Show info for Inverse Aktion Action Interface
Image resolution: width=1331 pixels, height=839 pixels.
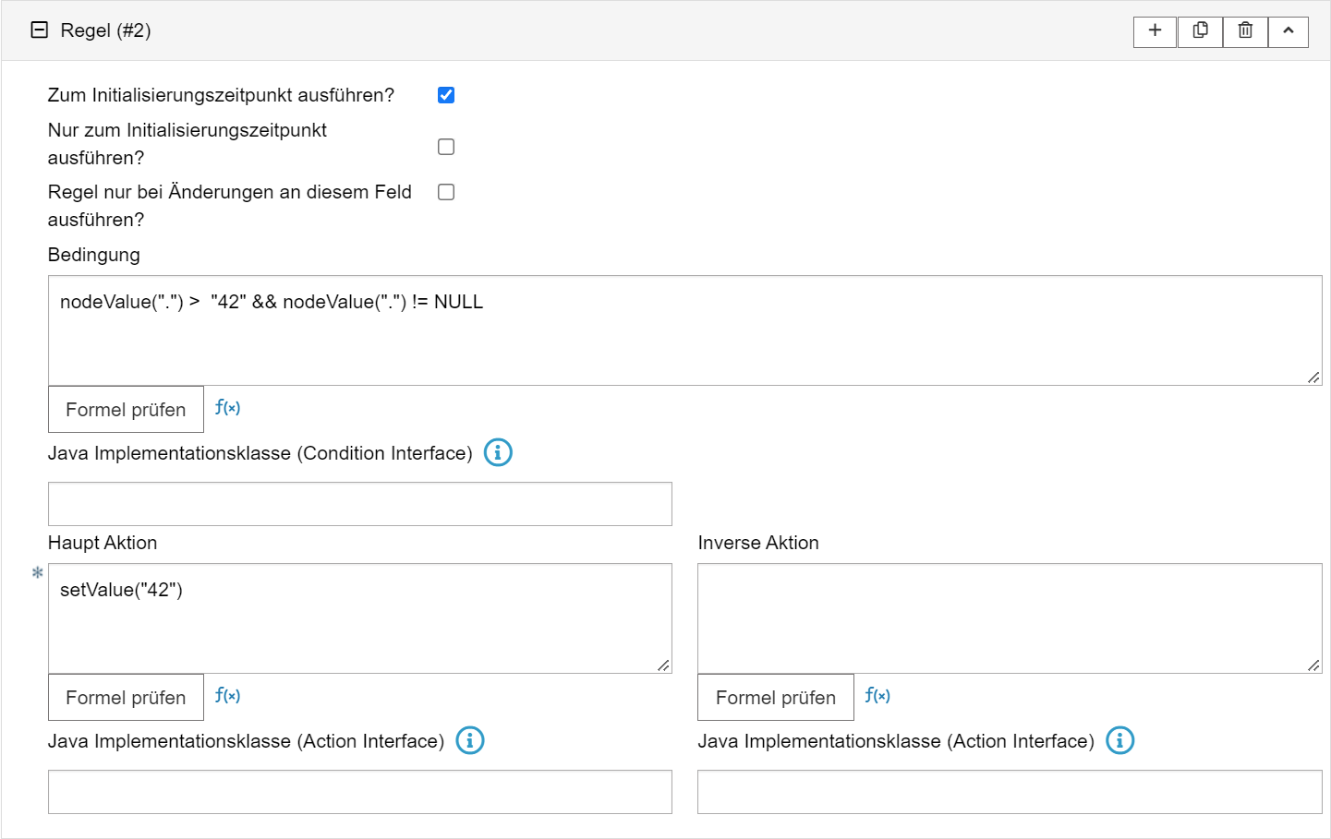click(x=1119, y=740)
